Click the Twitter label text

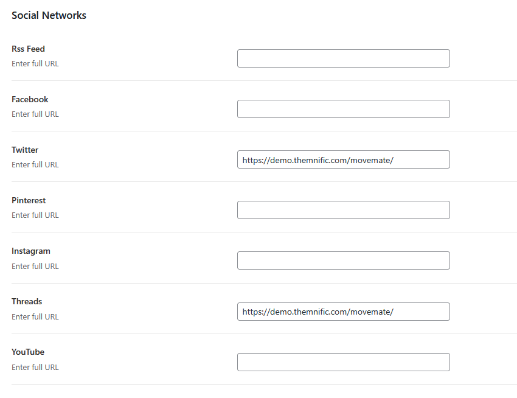[25, 150]
